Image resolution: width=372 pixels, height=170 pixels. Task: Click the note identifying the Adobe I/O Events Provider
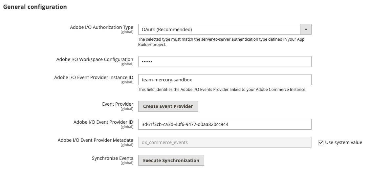(222, 90)
